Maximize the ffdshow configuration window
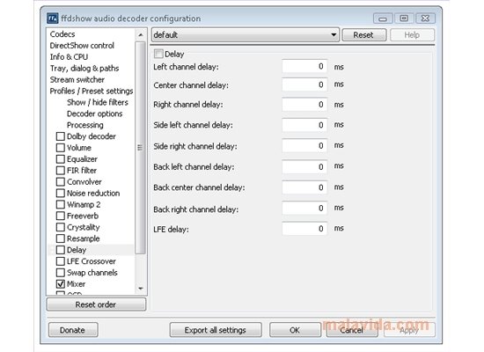This screenshot has height=352, width=484. [x=404, y=18]
